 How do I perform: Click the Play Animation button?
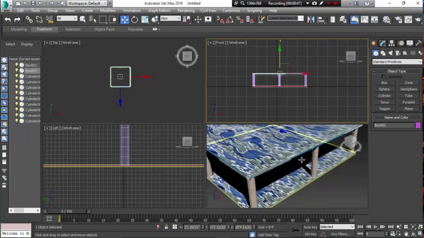[x=375, y=227]
